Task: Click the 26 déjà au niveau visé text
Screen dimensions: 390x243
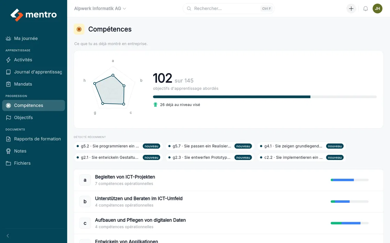Action: tap(180, 104)
